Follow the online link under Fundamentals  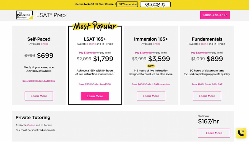204,44
